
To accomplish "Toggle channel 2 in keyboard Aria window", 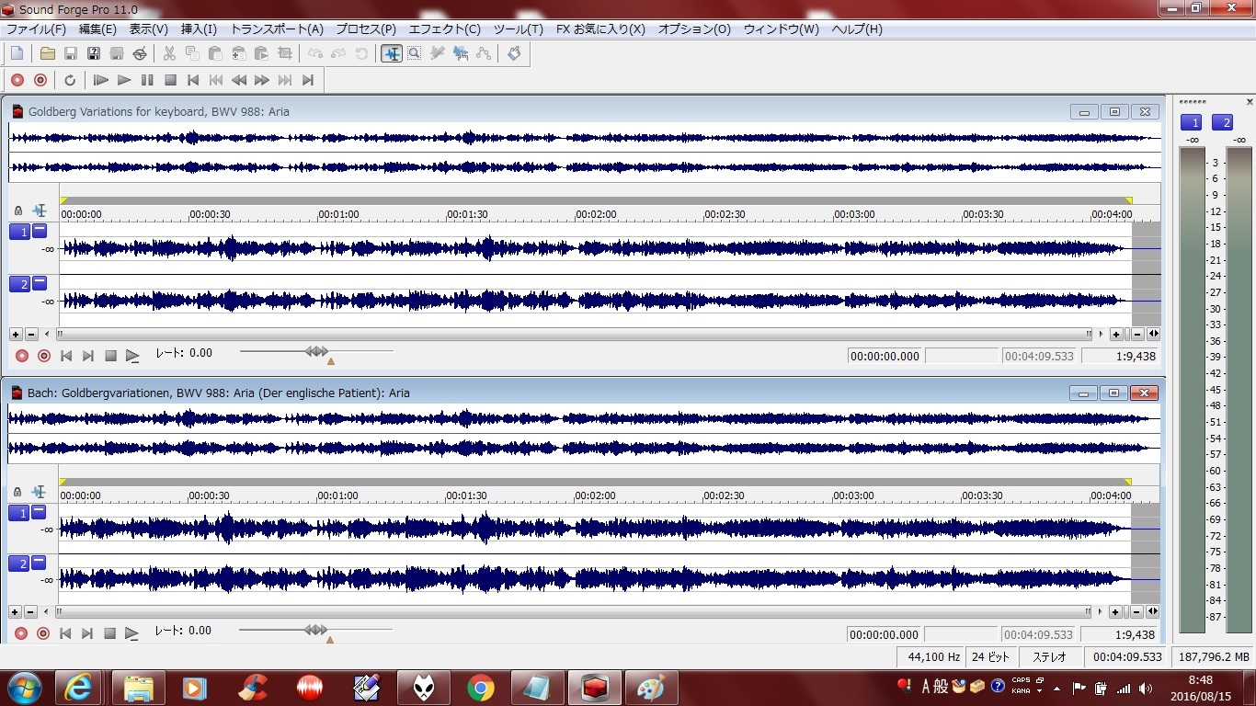I will pos(19,284).
